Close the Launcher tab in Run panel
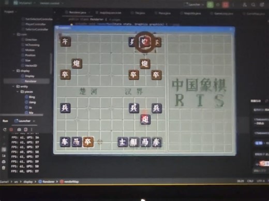 click(x=34, y=121)
